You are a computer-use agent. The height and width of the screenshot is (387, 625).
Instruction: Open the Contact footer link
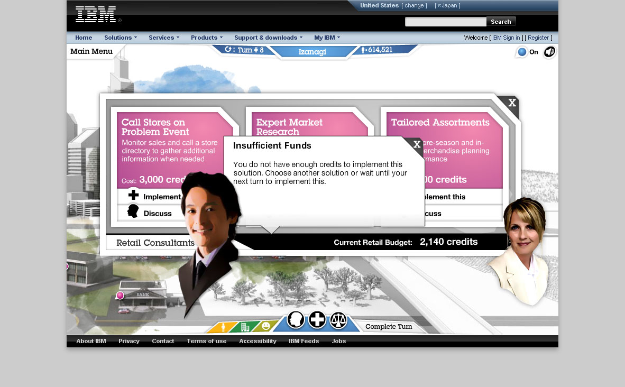pos(163,341)
